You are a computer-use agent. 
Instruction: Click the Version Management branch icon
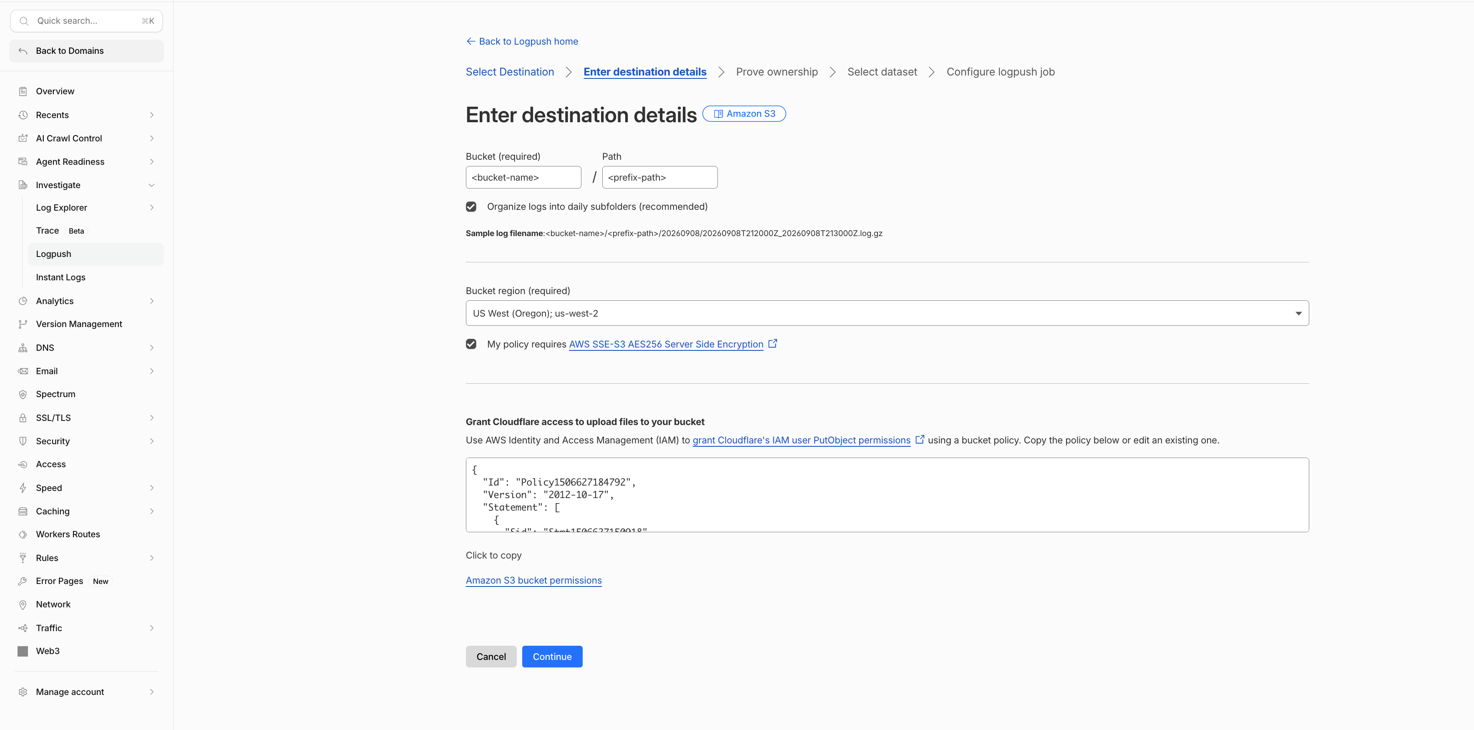(x=23, y=325)
